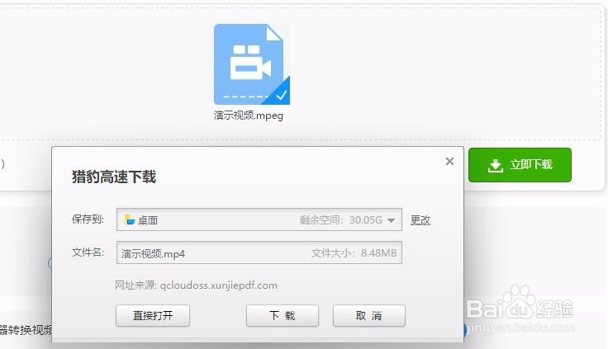Click the 直接打开 button
The image size is (608, 349).
pos(153,315)
